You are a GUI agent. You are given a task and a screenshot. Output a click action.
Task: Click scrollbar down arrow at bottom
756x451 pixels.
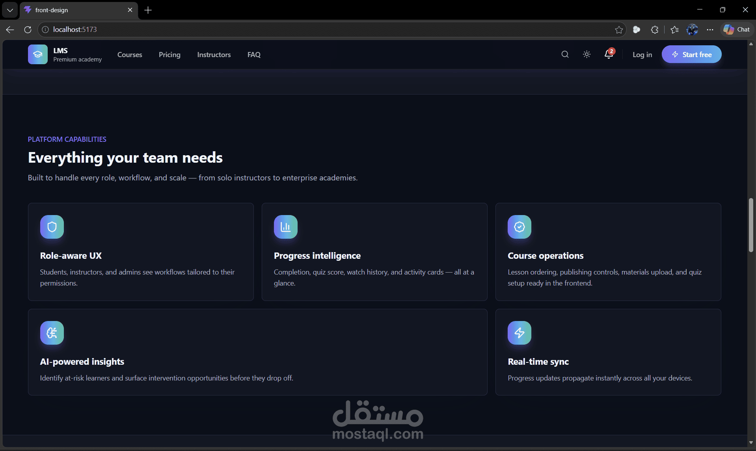(751, 443)
